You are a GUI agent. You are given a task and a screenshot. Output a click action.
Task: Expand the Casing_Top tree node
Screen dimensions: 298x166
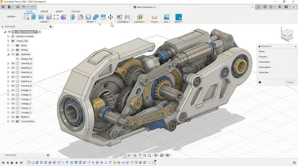pos(8,41)
